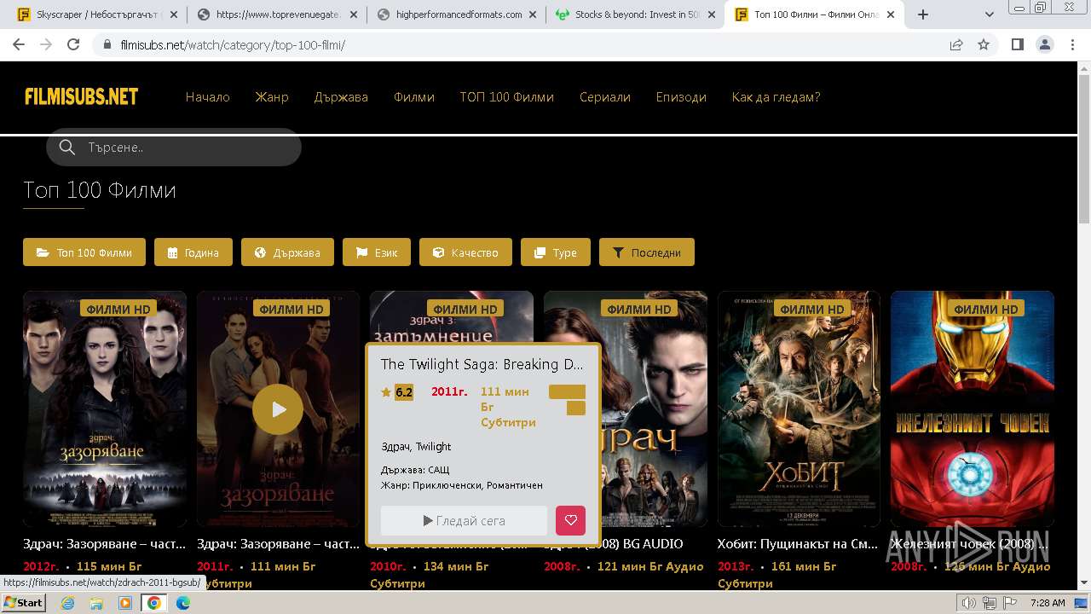Viewport: 1091px width, 614px height.
Task: Open the Година filter dropdown
Action: [193, 252]
